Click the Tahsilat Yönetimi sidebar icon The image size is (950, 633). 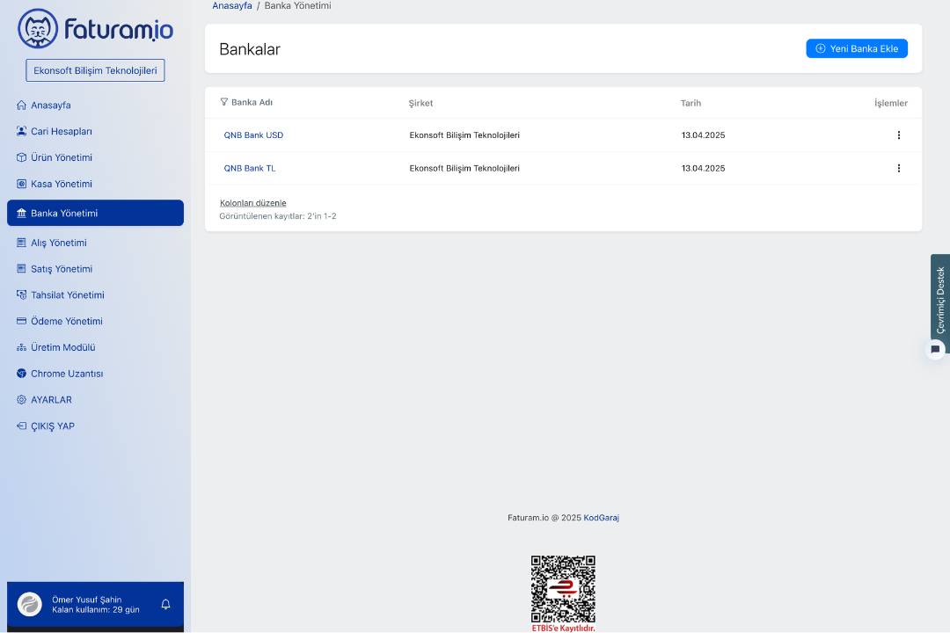click(21, 295)
